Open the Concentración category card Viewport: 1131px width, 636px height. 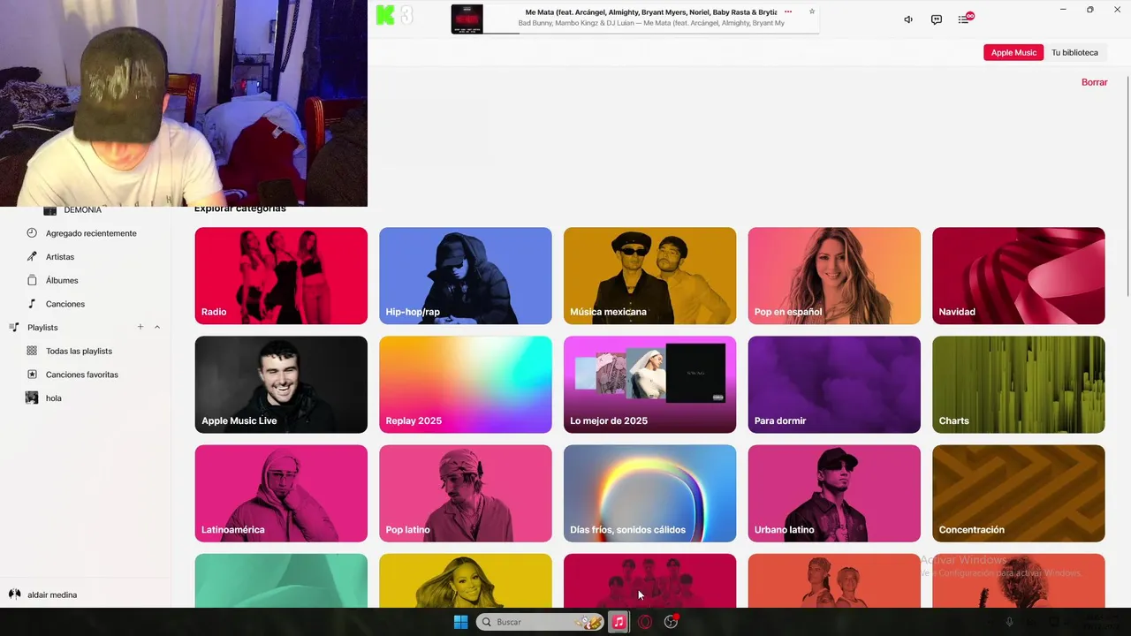click(x=1019, y=493)
